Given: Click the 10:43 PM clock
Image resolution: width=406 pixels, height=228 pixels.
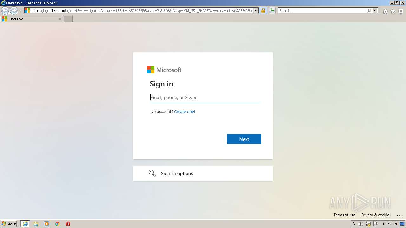Looking at the screenshot, I should coord(390,224).
